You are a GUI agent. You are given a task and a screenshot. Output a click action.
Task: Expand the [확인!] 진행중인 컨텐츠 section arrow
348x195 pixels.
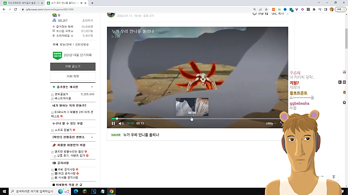point(92,137)
